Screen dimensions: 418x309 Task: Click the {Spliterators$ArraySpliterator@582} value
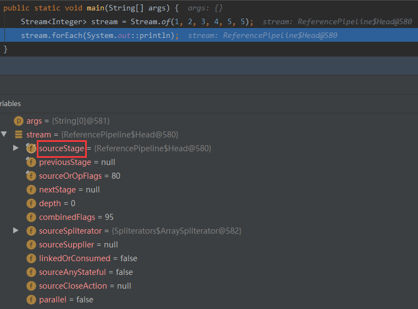coord(176,231)
